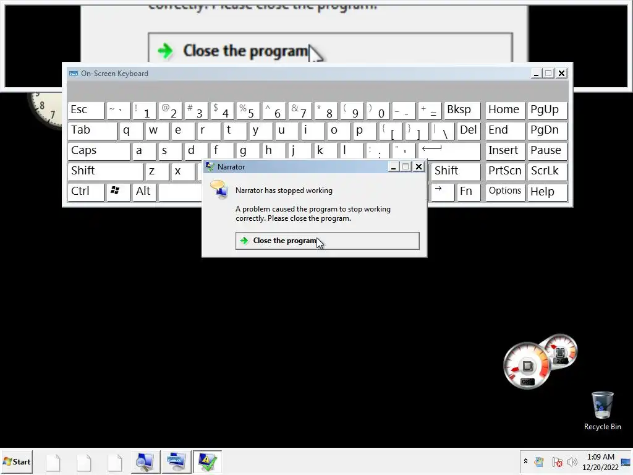Viewport: 633px width, 475px height.
Task: Toggle the Ctrl key on the keyboard
Action: point(86,192)
